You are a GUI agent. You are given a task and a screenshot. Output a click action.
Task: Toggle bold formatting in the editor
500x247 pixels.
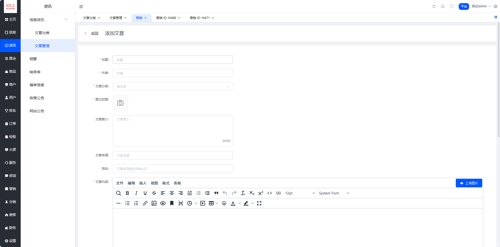(127, 193)
